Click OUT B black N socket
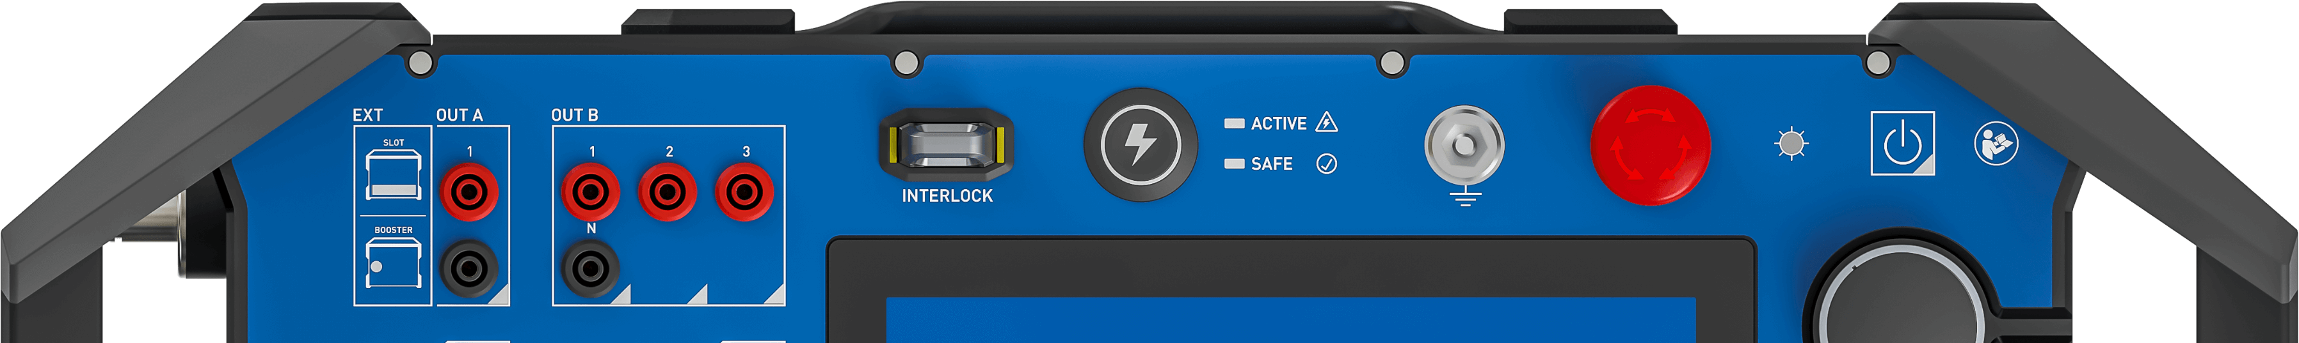The height and width of the screenshot is (343, 2299). pyautogui.click(x=590, y=267)
